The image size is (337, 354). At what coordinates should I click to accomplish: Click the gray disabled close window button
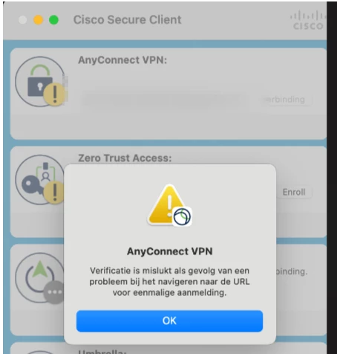23,20
